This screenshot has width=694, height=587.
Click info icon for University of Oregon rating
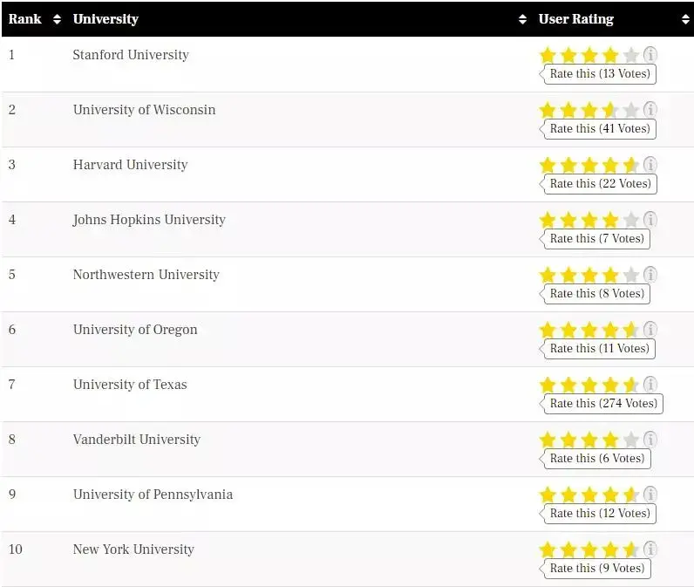[x=650, y=330]
